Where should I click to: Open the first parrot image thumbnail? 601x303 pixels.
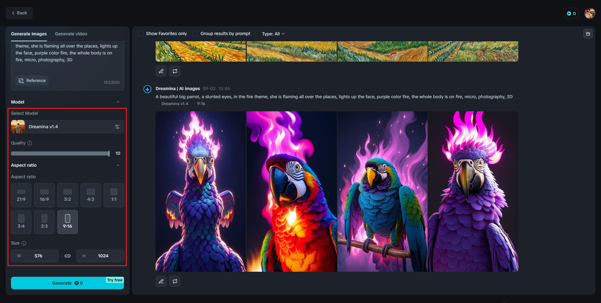[200, 191]
